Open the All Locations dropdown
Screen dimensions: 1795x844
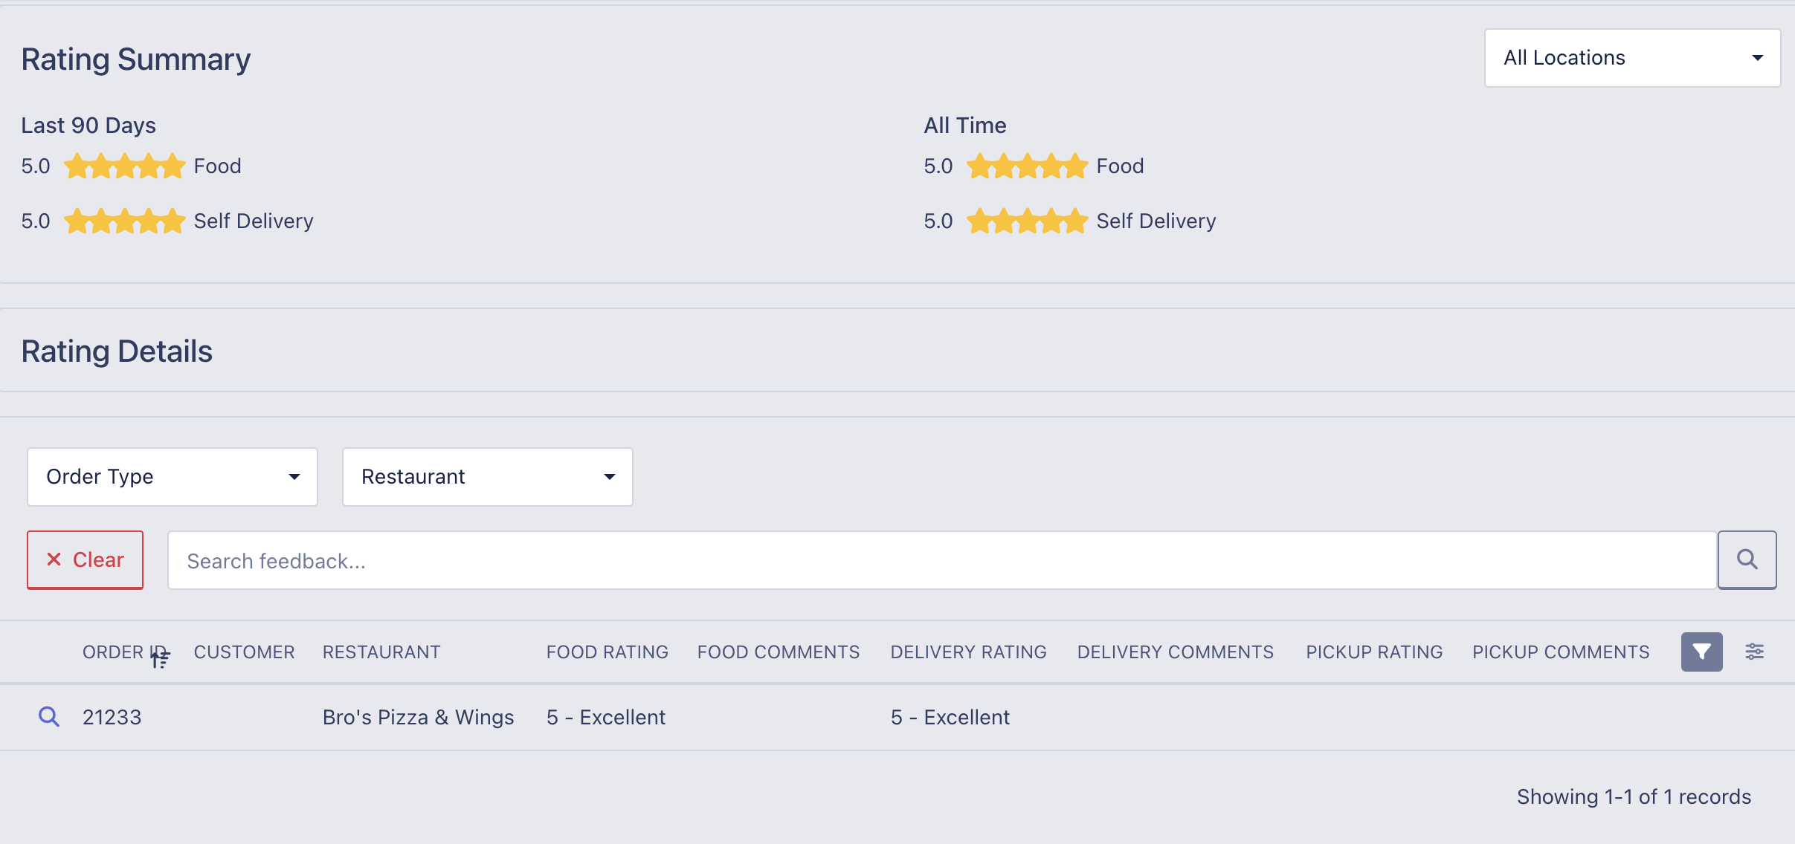1632,58
